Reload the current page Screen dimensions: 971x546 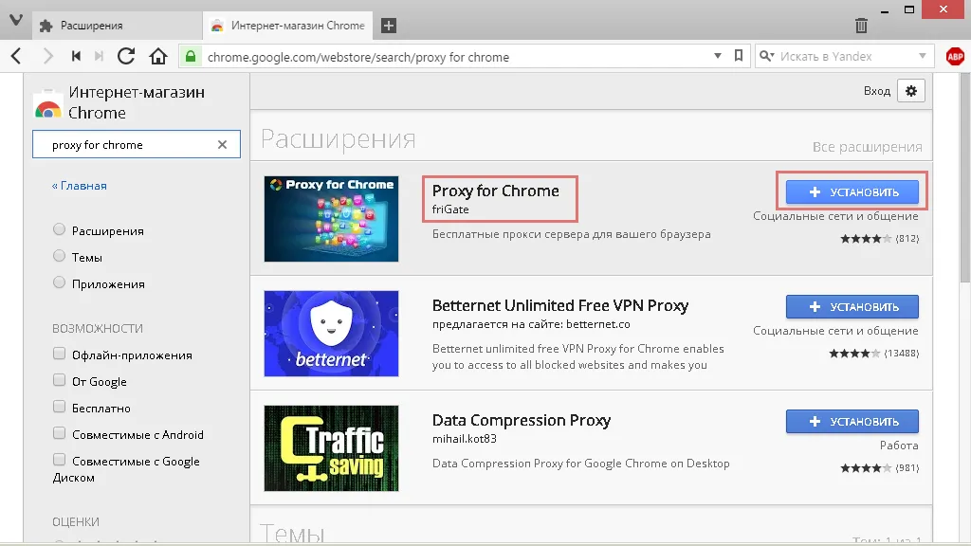coord(126,56)
